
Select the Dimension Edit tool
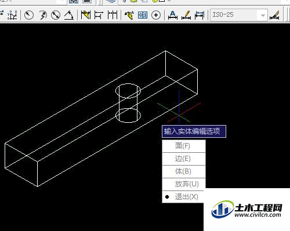pyautogui.click(x=173, y=15)
